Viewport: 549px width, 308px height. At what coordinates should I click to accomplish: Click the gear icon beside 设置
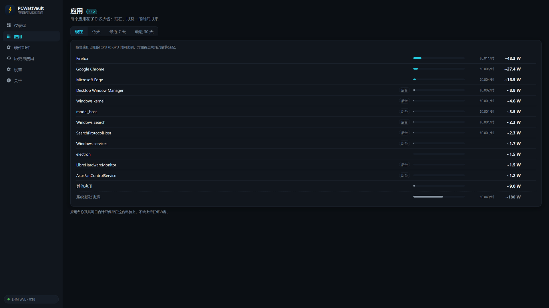[x=9, y=70]
